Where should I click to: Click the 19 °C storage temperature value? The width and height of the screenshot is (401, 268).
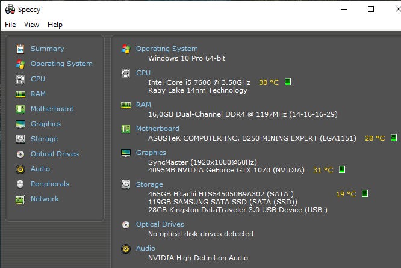346,194
